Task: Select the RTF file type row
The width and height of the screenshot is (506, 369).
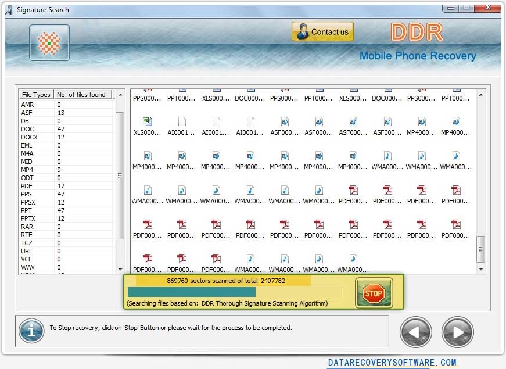Action: (x=67, y=235)
